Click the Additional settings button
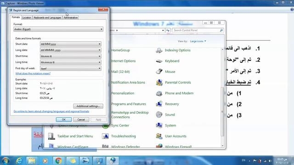Viewport: 294px width, 165px height. [88, 106]
